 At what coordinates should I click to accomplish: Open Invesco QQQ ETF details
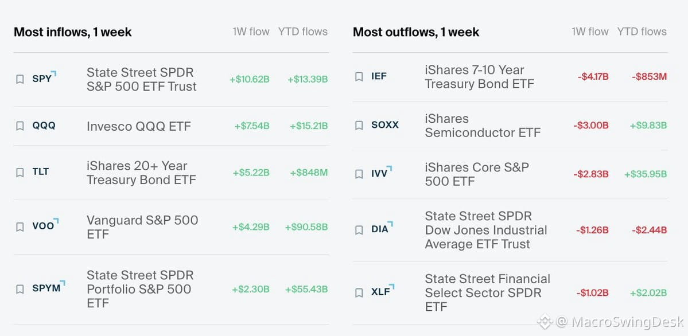tap(139, 126)
